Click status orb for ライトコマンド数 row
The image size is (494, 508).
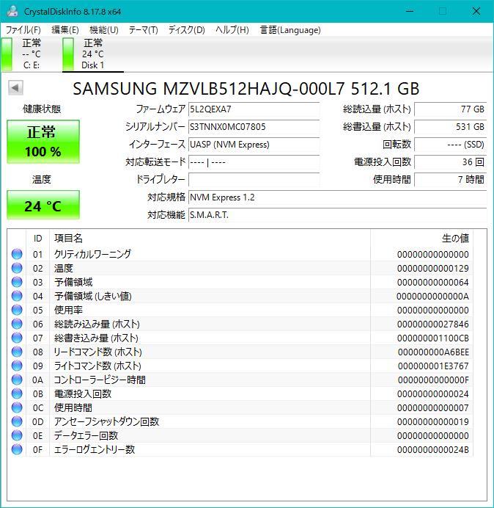point(17,366)
